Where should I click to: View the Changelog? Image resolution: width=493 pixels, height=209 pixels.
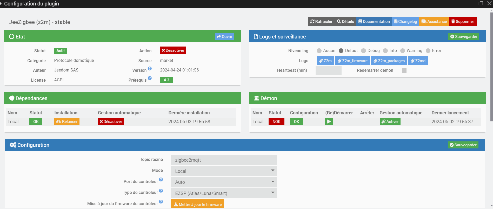click(405, 22)
